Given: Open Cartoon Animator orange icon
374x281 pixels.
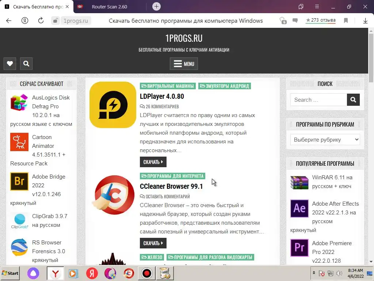Looking at the screenshot, I should click(19, 142).
